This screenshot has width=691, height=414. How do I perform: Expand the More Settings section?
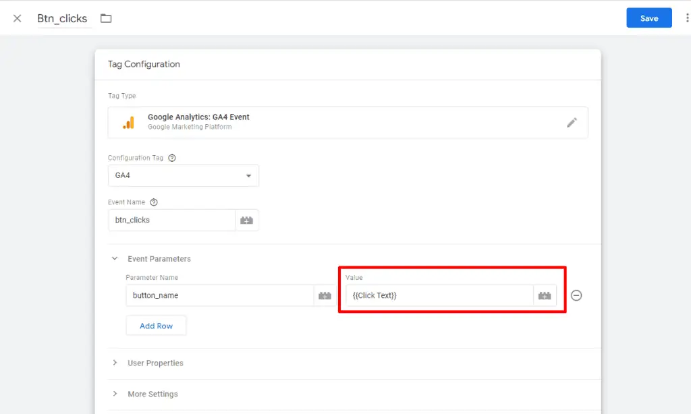(x=152, y=394)
